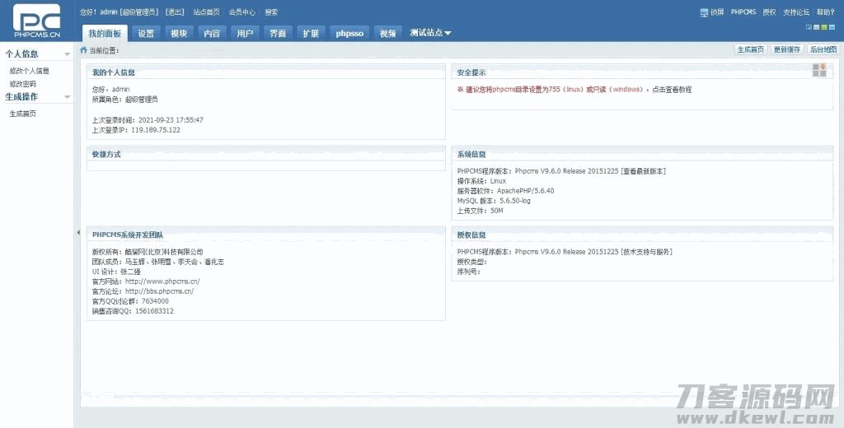Image resolution: width=844 pixels, height=428 pixels.
Task: Go to the phpsso tab
Action: point(349,34)
